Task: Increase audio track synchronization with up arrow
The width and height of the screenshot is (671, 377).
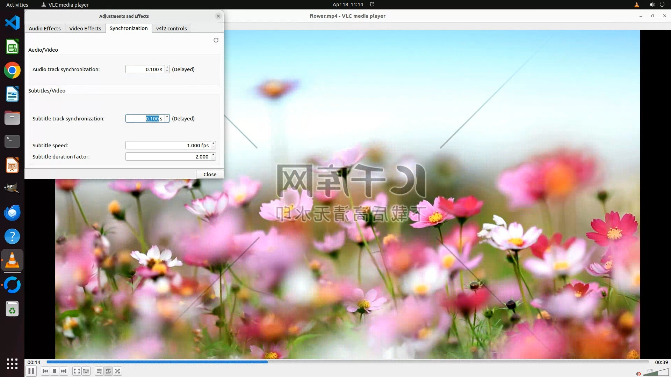Action: 167,67
